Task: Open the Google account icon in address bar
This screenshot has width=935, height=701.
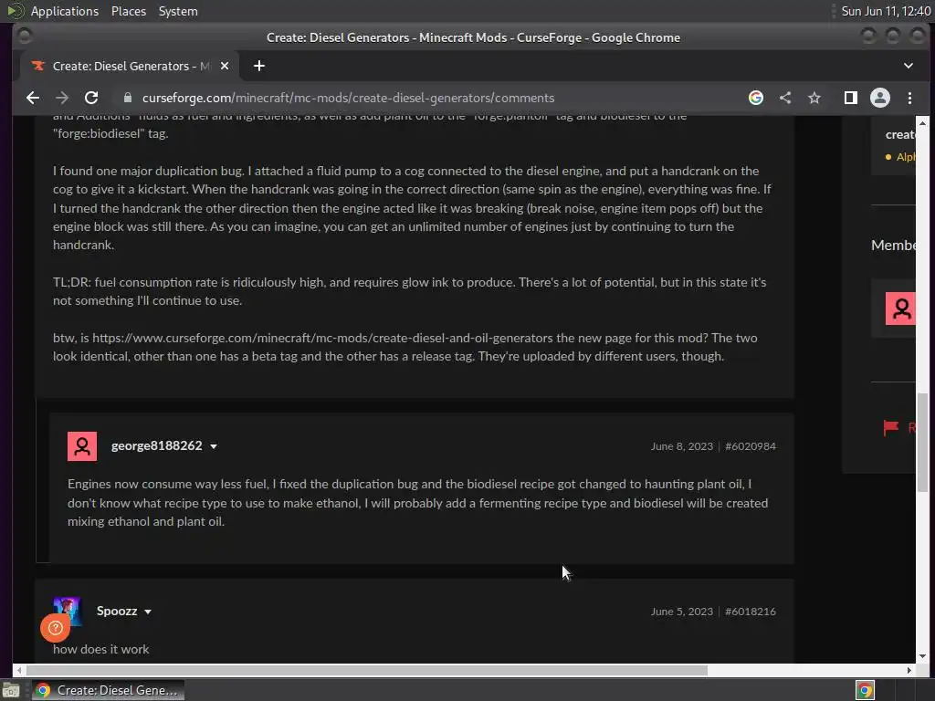Action: click(x=755, y=98)
